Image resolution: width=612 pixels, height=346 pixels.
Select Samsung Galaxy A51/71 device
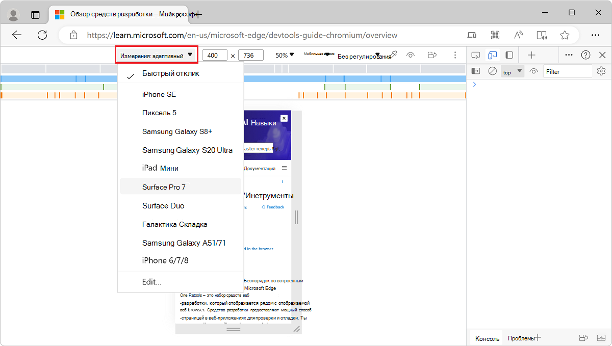(181, 243)
